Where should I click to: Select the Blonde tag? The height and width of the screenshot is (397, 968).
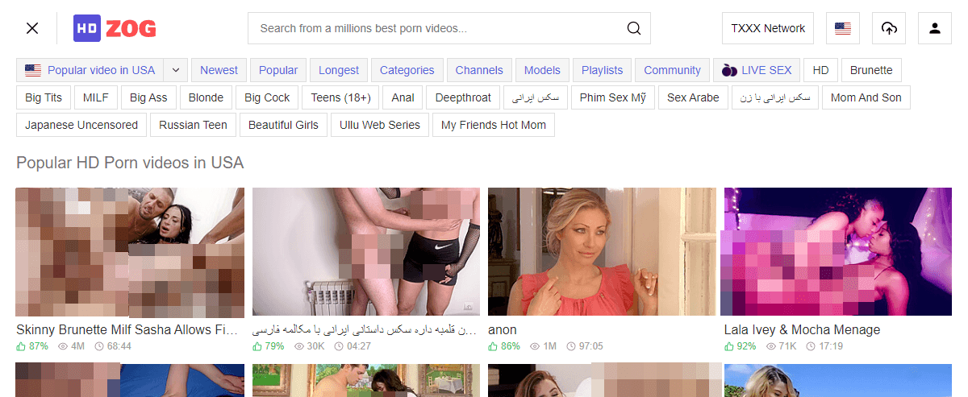(x=206, y=97)
